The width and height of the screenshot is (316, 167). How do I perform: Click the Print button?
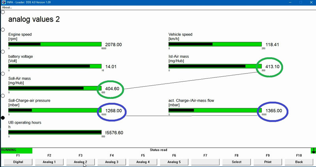pyautogui.click(x=267, y=162)
